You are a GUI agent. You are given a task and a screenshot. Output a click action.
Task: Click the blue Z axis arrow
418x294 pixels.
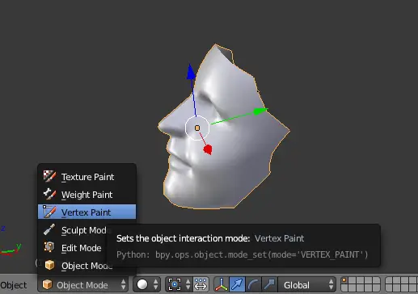pyautogui.click(x=191, y=72)
